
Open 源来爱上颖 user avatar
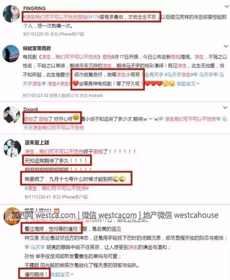(12, 148)
